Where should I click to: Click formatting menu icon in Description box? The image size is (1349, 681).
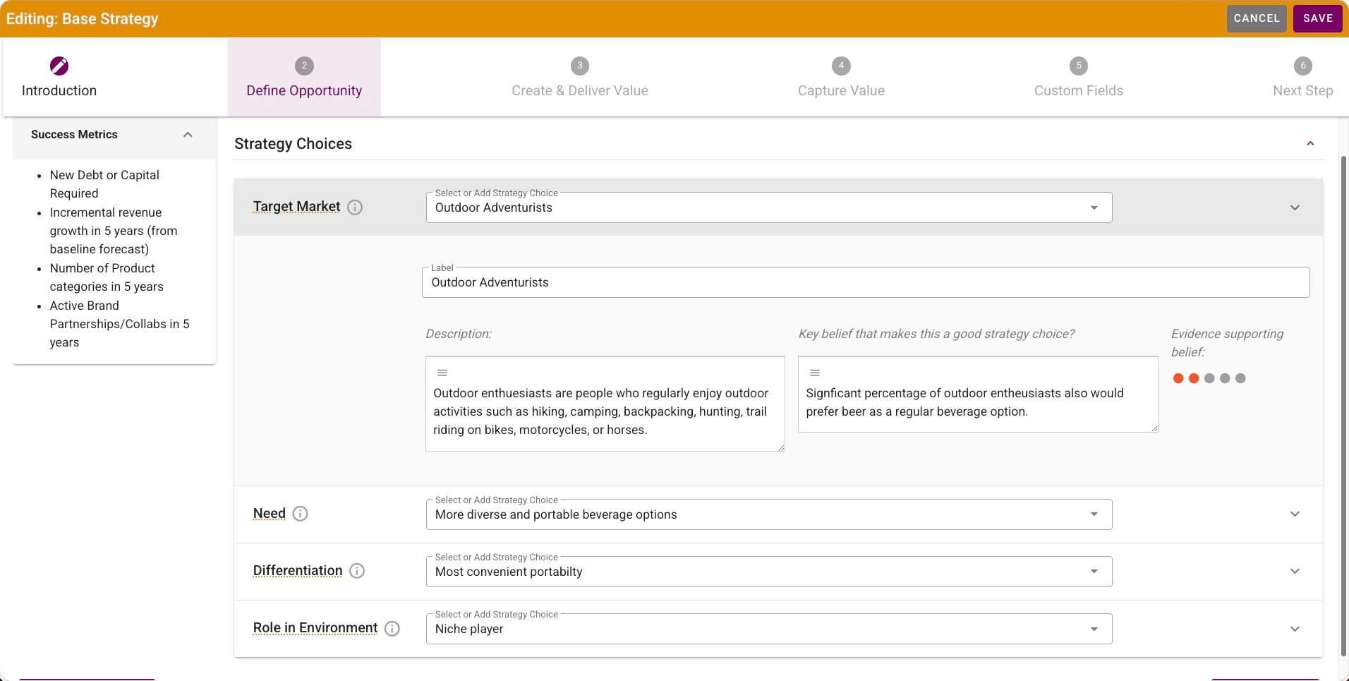pyautogui.click(x=442, y=373)
